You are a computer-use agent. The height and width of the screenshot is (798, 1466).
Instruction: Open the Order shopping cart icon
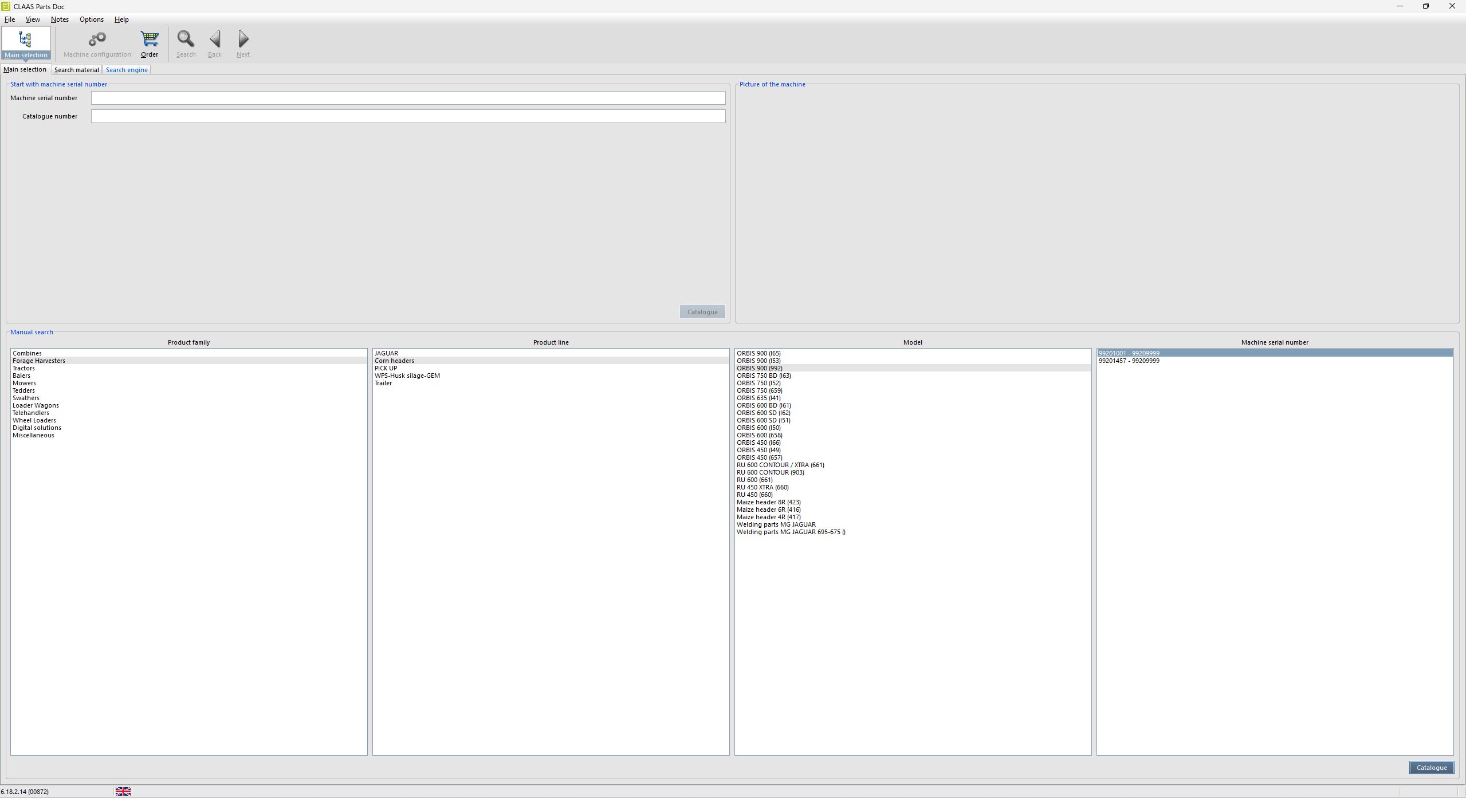click(150, 39)
